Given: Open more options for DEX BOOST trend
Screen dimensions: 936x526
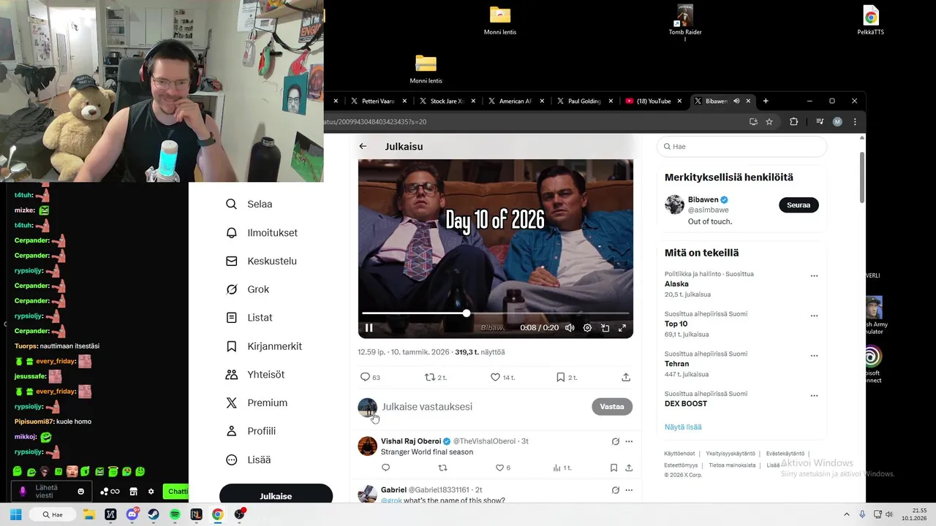Looking at the screenshot, I should pos(814,395).
